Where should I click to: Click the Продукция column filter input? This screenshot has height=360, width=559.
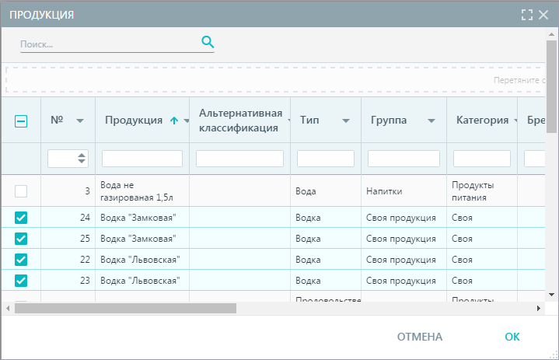tap(142, 159)
